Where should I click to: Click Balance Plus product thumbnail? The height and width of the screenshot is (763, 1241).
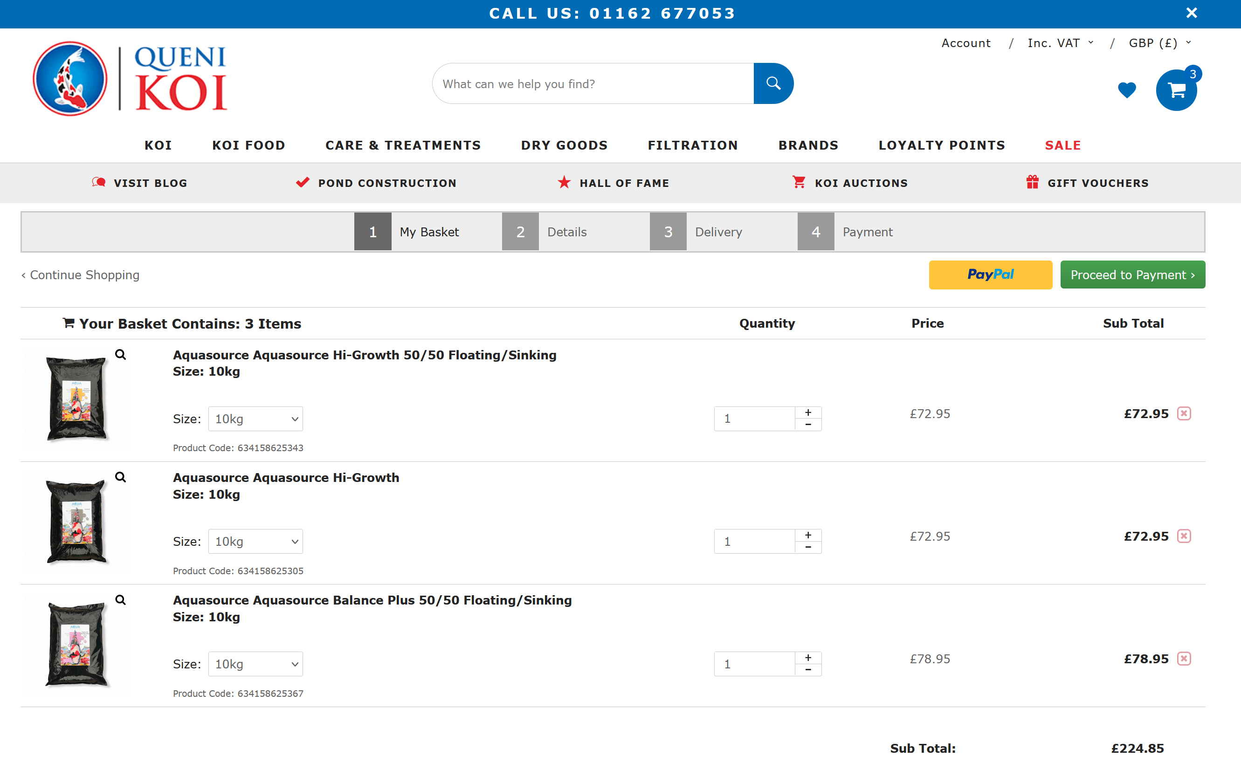(76, 644)
